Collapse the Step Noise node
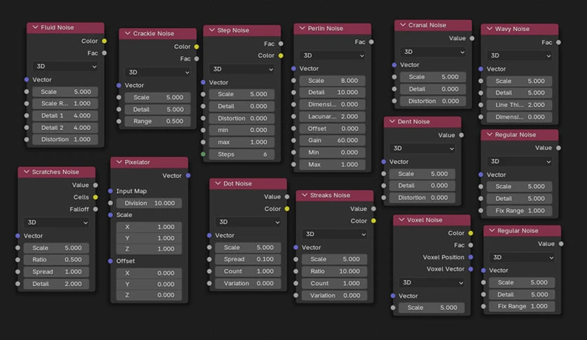The image size is (587, 340). (x=212, y=30)
